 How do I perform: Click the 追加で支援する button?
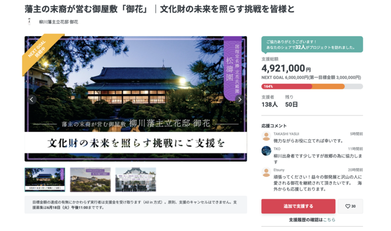298,207
